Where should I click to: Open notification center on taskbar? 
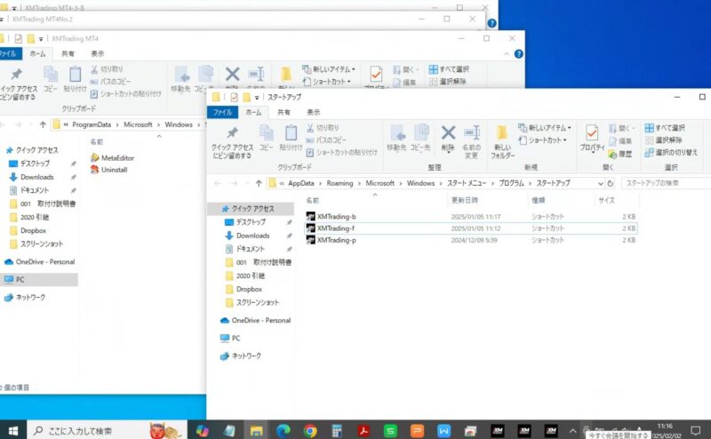696,430
